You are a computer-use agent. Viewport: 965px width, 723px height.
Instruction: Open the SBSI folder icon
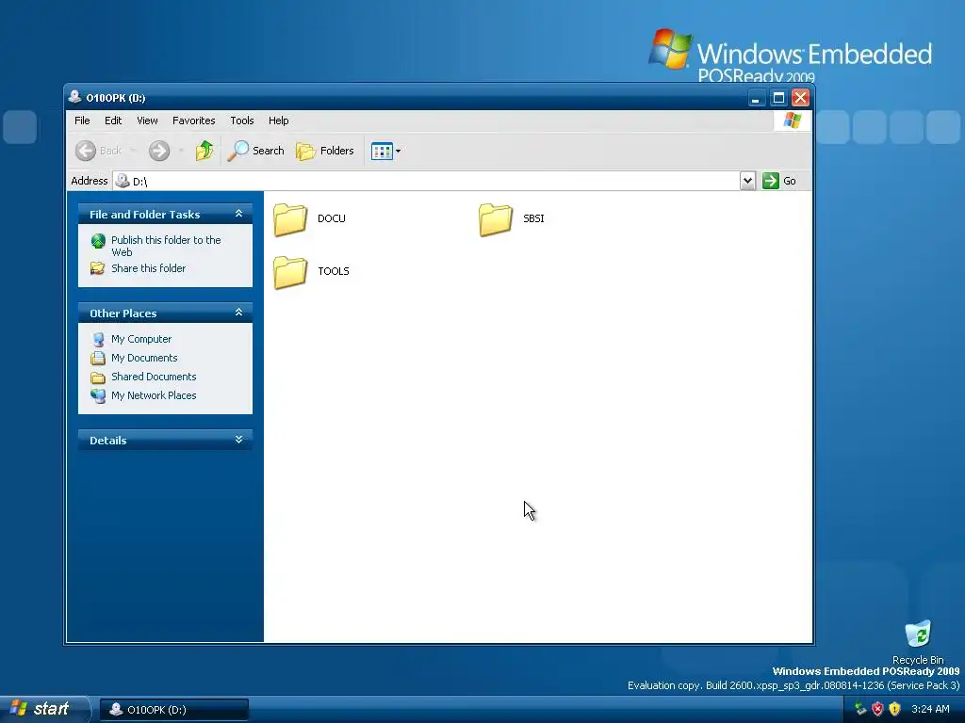click(x=496, y=219)
